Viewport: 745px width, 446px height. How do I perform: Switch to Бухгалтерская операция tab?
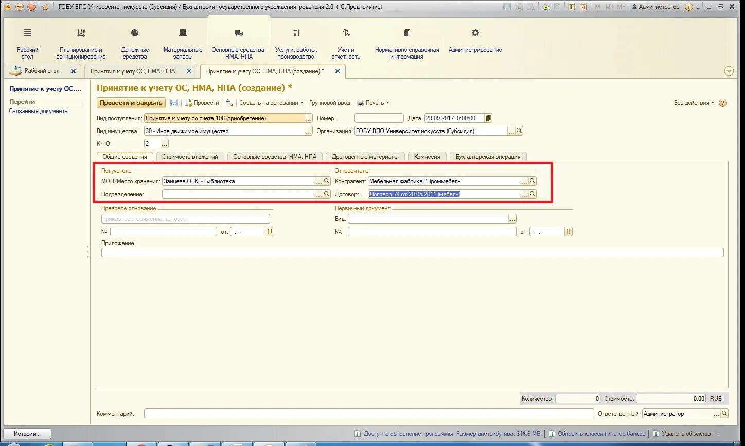[488, 157]
